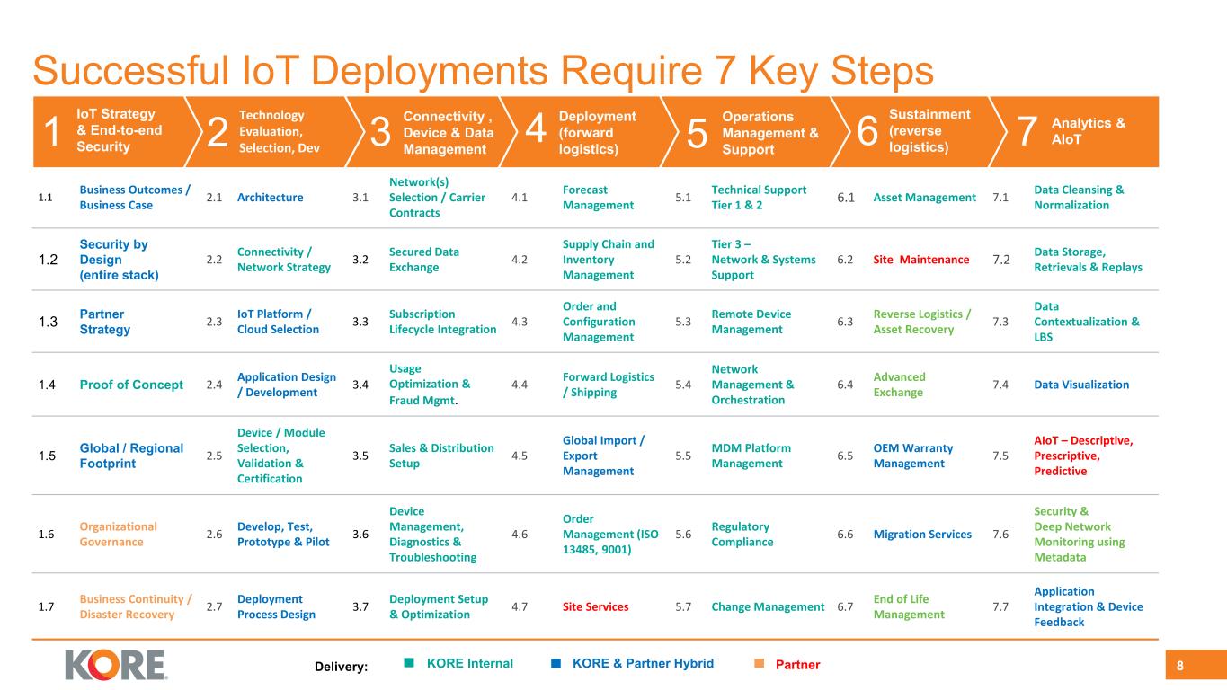The image size is (1227, 690).
Task: Click the Site Services item
Action: click(x=595, y=607)
